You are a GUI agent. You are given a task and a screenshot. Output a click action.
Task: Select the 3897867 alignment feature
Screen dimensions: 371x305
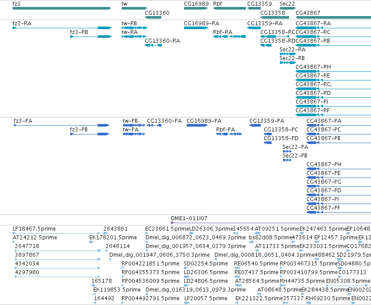58,259
